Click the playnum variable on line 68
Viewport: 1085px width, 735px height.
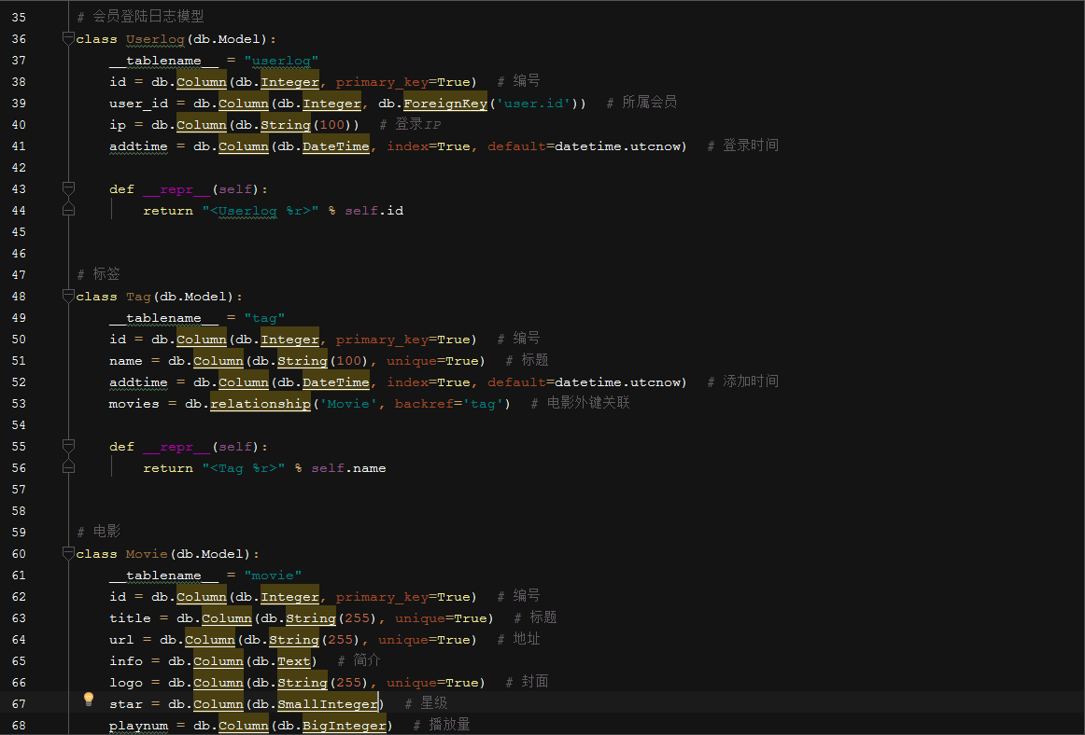(138, 726)
